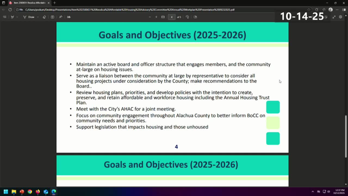Select the Item 2500651 Reodica browser tab
Screen dimensions: 348x196
coord(29,3)
